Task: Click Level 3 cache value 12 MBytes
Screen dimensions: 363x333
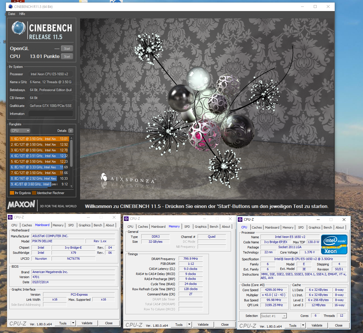Action: coord(318,305)
